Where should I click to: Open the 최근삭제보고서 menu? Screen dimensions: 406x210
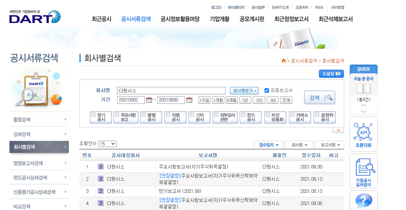336,19
